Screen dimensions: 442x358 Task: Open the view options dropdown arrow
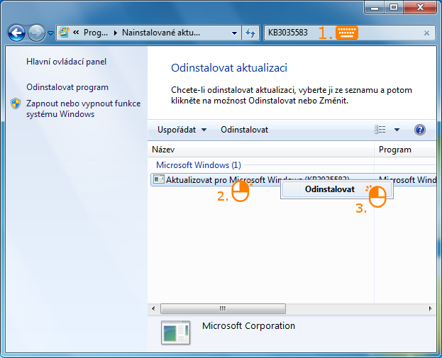coord(397,130)
